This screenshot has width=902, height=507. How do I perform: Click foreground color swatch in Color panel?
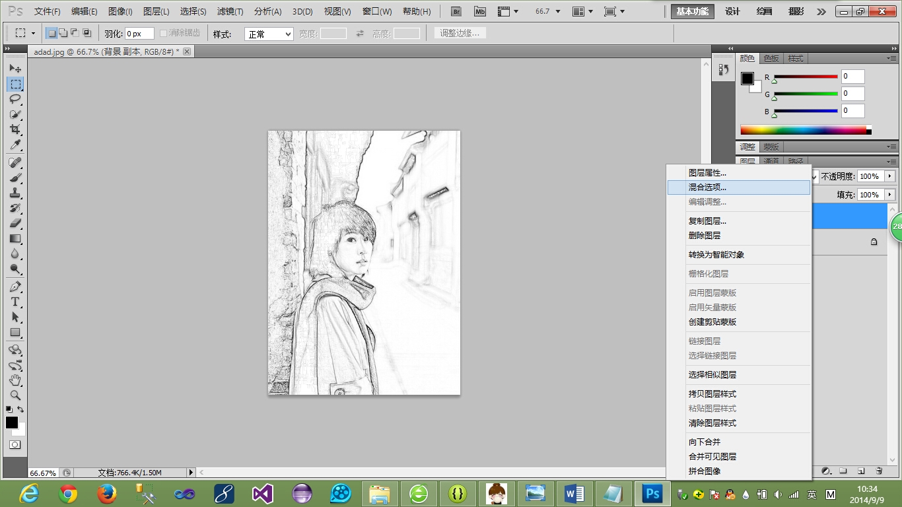[x=747, y=79]
